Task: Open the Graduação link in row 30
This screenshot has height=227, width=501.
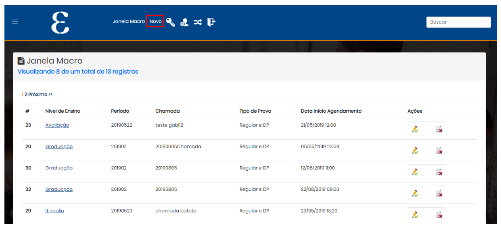Action: (x=59, y=168)
